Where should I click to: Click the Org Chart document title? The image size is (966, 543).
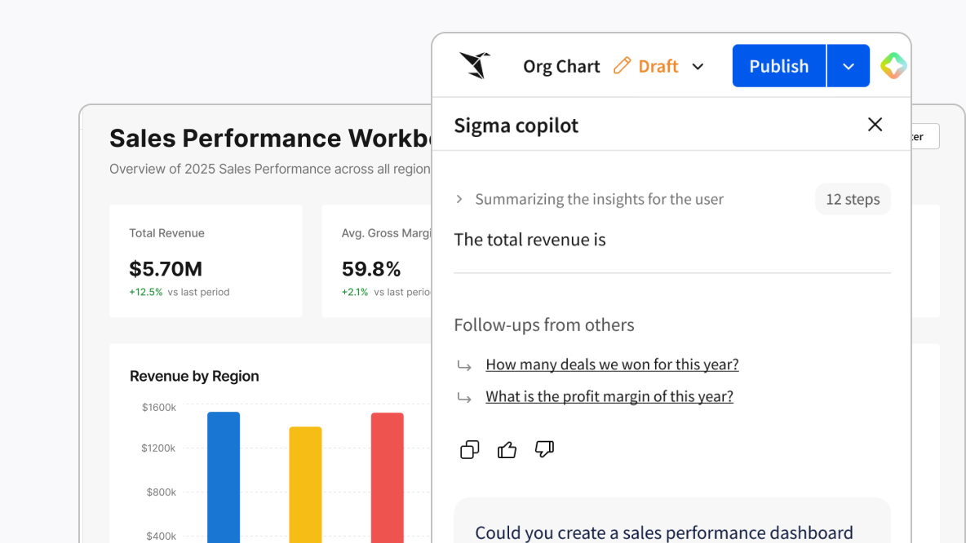tap(561, 67)
